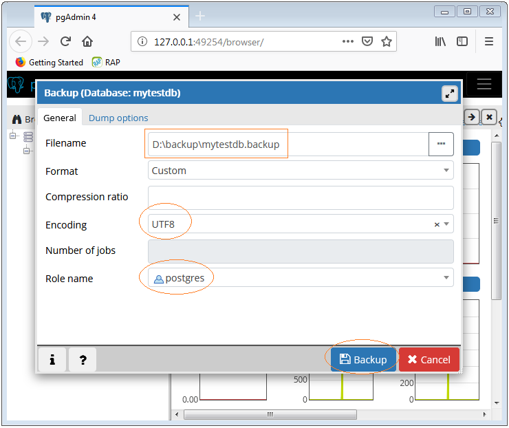The width and height of the screenshot is (509, 428).
Task: Reload the page in Firefox
Action: 66,41
